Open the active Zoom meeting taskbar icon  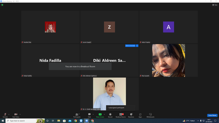pyautogui.click(x=87, y=121)
